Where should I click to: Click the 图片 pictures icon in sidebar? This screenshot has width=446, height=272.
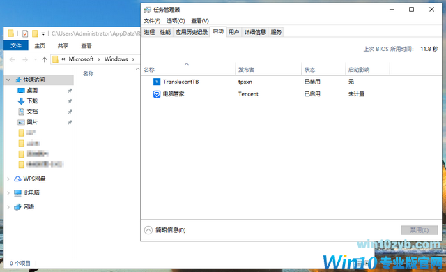click(21, 122)
